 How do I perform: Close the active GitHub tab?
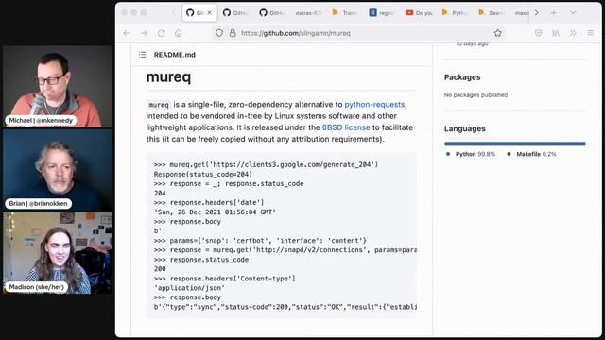[x=210, y=12]
